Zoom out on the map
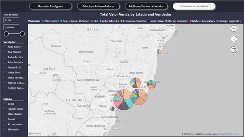The width and height of the screenshot is (244, 137). point(234,39)
